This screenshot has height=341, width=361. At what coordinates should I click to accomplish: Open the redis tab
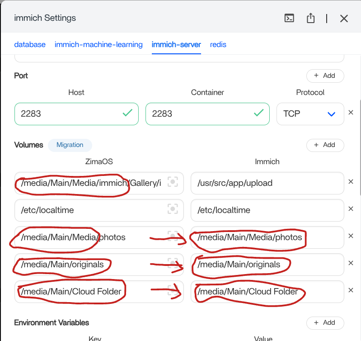218,44
